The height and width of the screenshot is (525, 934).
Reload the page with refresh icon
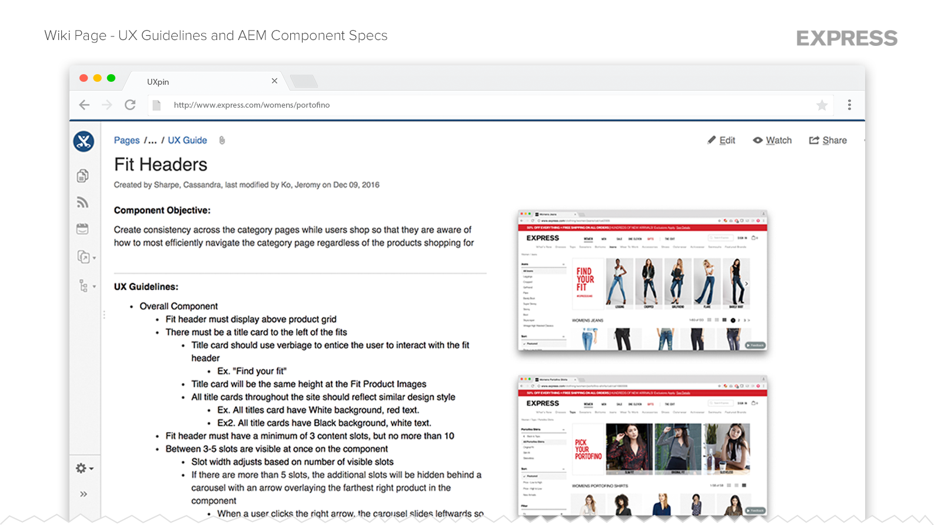click(x=130, y=105)
